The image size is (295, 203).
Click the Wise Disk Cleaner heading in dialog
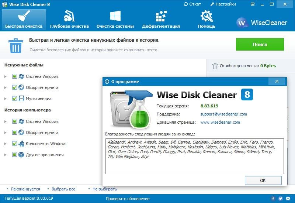[197, 95]
